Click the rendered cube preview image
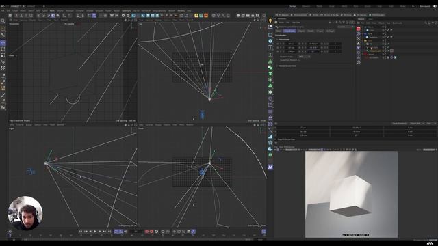The height and width of the screenshot is (246, 438). tap(351, 194)
